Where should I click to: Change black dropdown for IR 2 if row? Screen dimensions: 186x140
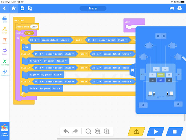pyautogui.click(x=65, y=40)
